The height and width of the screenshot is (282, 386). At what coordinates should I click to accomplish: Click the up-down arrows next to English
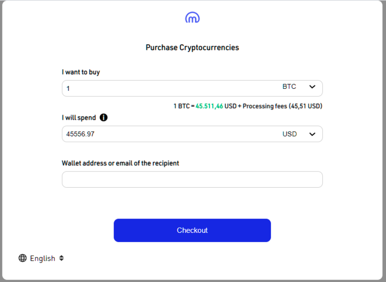click(61, 258)
